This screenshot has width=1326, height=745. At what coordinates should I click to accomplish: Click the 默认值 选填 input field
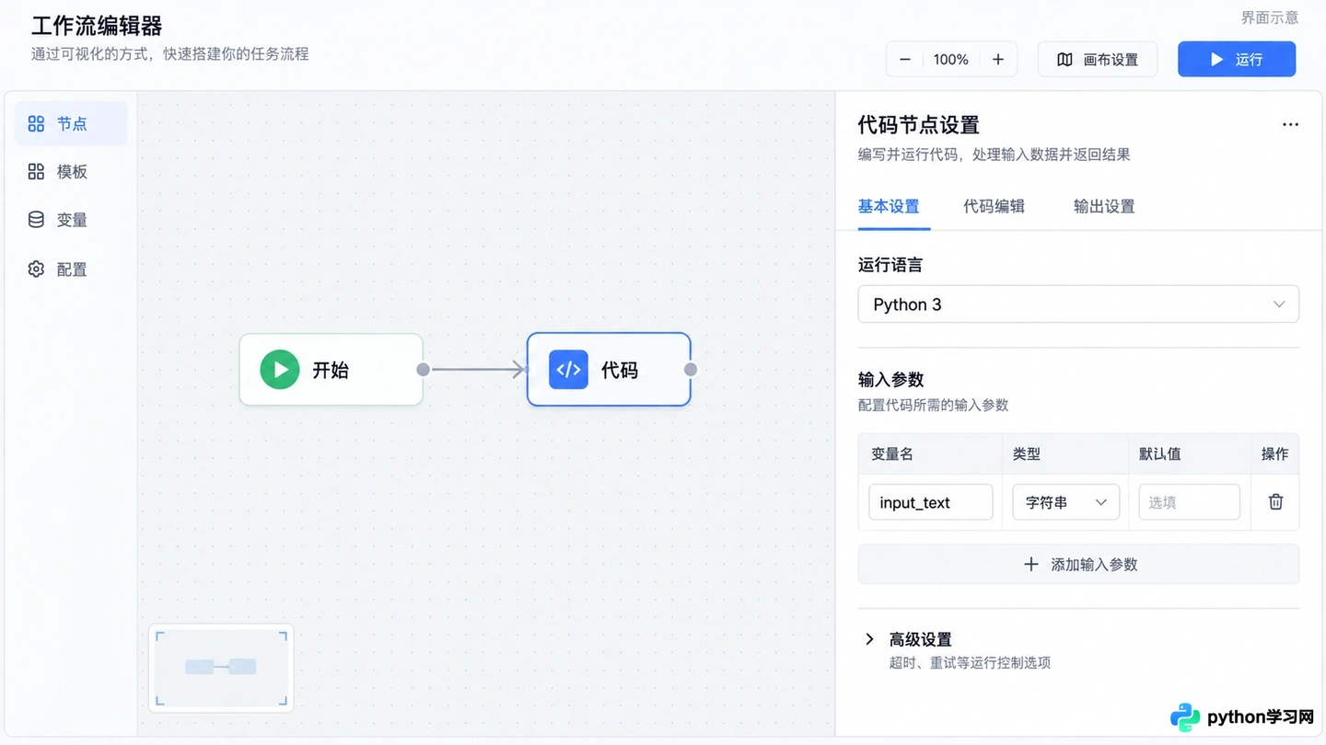point(1190,502)
